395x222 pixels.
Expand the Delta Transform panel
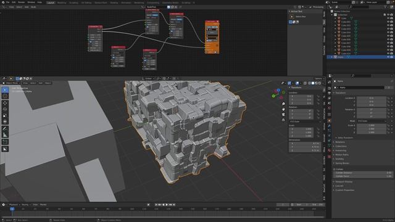point(345,138)
